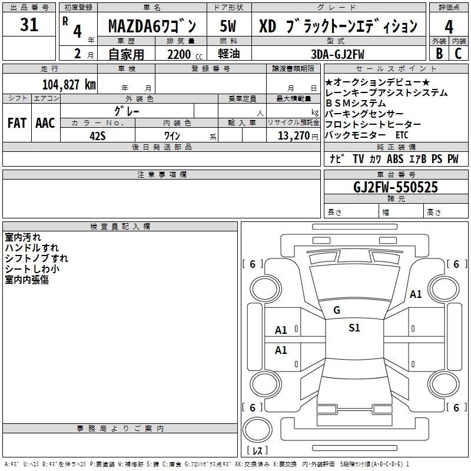471x471 pixels.
Task: Click the exterior grade B cell
Action: point(439,53)
